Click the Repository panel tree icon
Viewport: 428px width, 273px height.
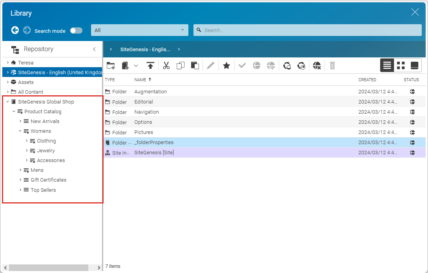pos(14,49)
